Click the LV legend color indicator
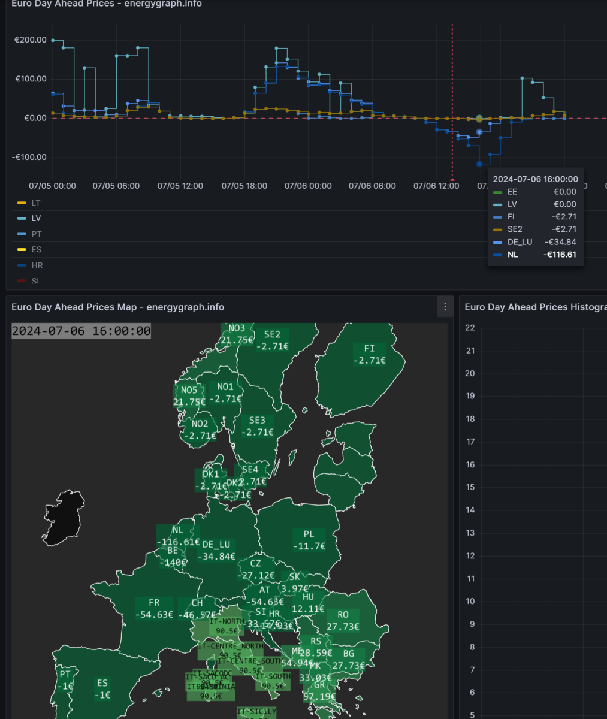The height and width of the screenshot is (719, 607). [x=22, y=219]
